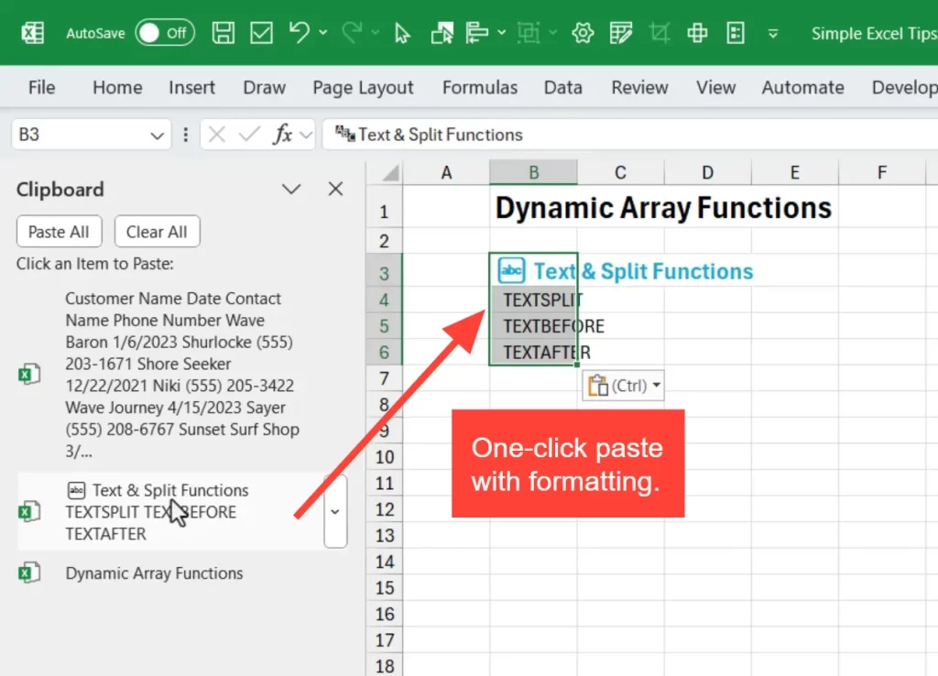Click the checkmark box icon beside Save

click(261, 33)
